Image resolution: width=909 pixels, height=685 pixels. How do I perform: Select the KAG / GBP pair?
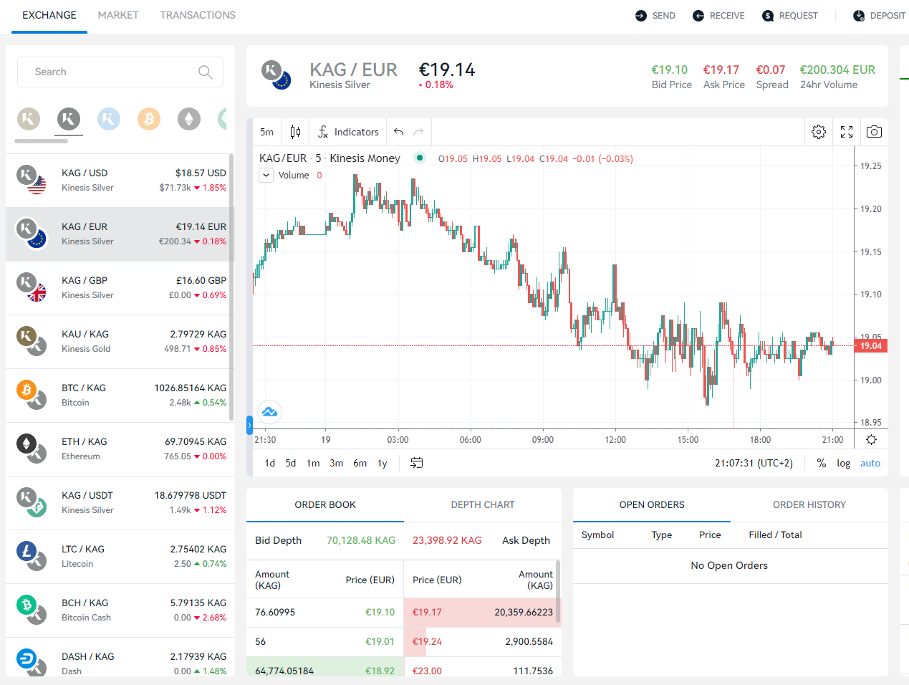120,288
